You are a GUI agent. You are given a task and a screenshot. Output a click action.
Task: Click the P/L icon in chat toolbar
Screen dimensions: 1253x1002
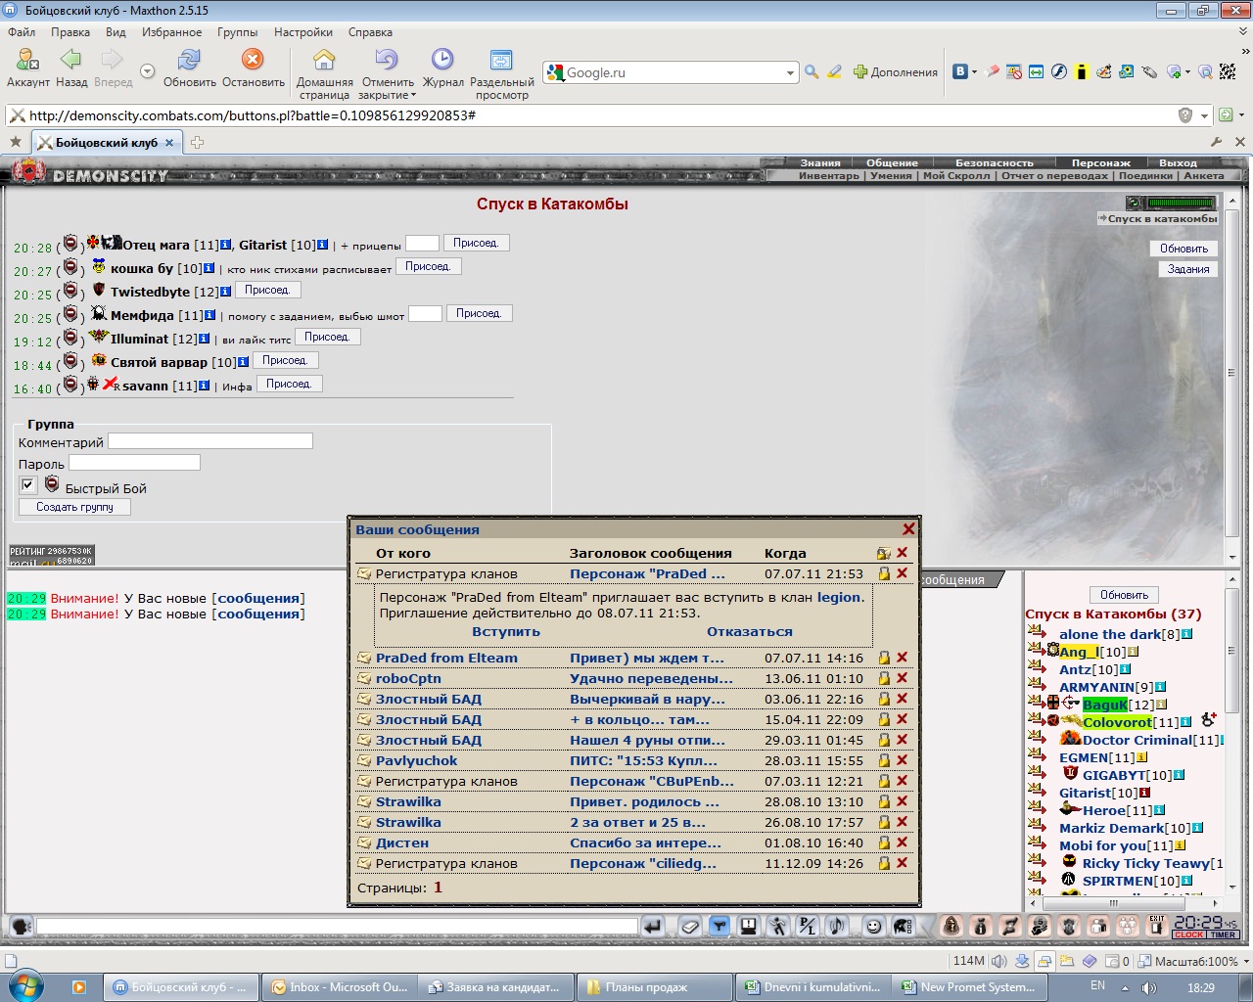(x=808, y=926)
